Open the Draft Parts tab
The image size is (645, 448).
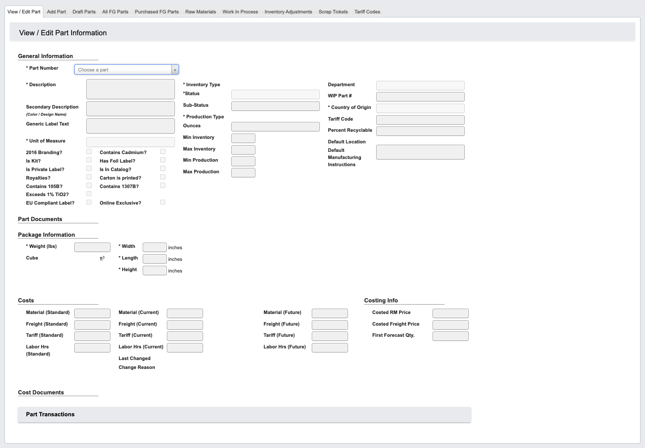pyautogui.click(x=84, y=12)
